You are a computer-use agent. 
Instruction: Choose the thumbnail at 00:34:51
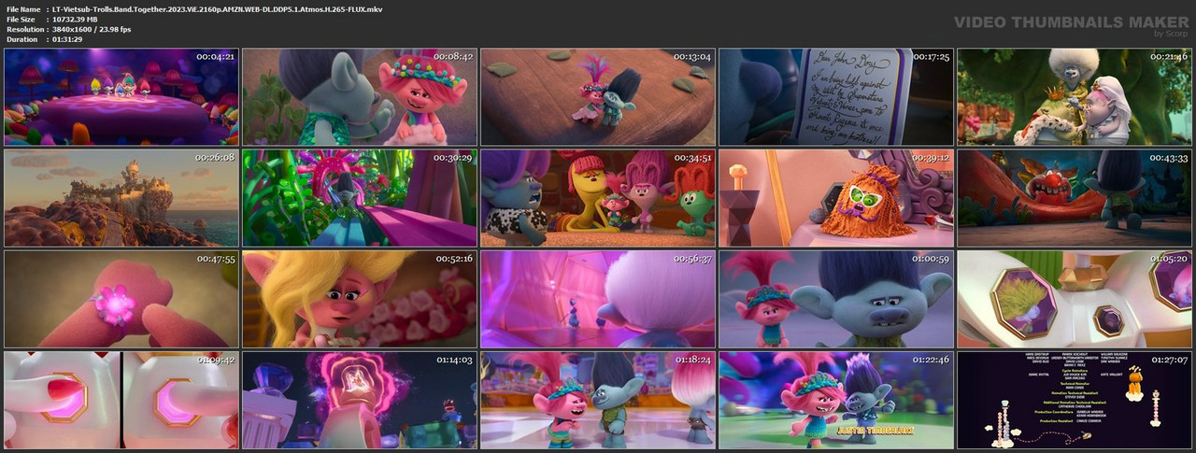598,198
